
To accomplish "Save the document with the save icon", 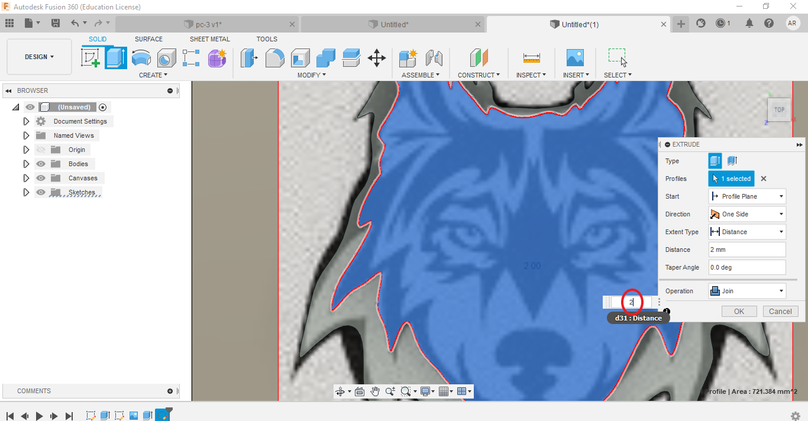I will [56, 24].
